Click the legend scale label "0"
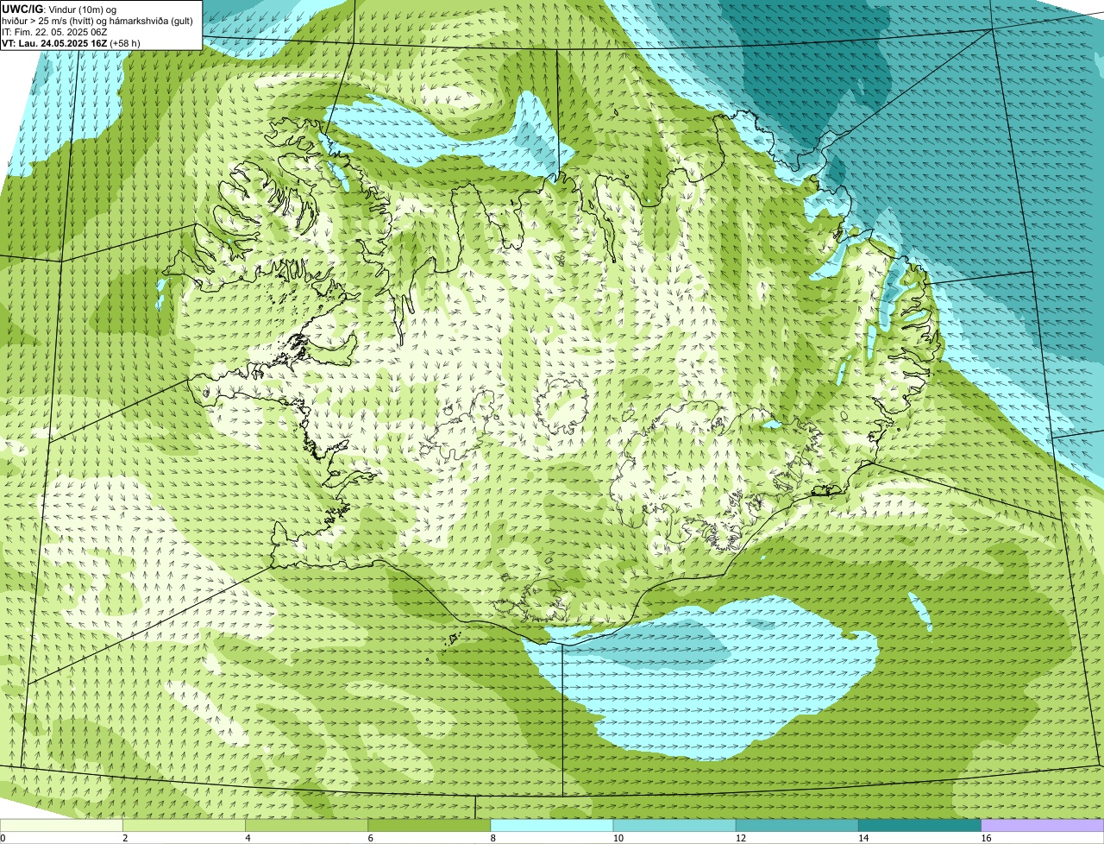Image resolution: width=1104 pixels, height=844 pixels. [3, 838]
